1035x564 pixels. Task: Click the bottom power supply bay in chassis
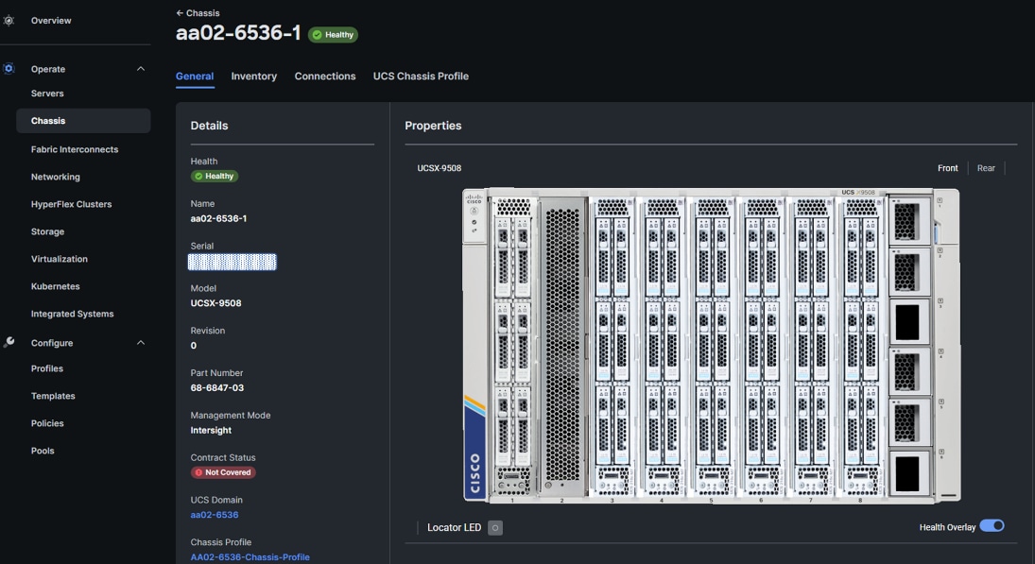tap(908, 473)
